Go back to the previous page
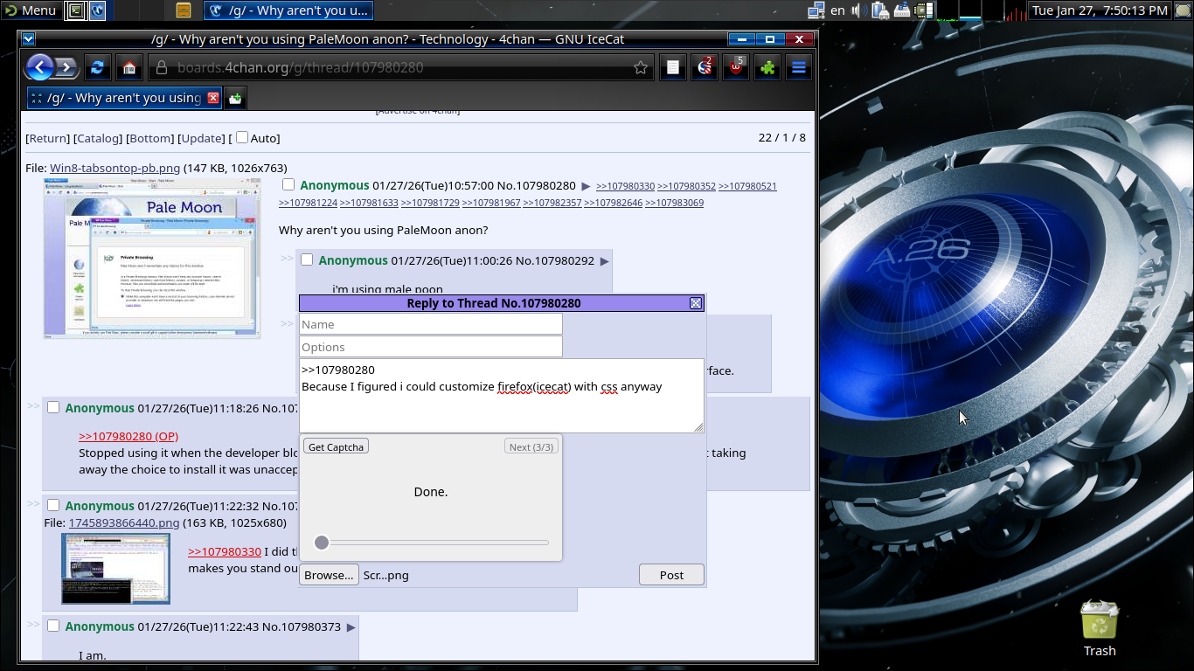The width and height of the screenshot is (1194, 671). [x=39, y=67]
